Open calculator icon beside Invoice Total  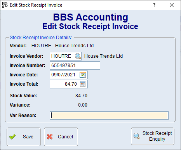(83, 84)
